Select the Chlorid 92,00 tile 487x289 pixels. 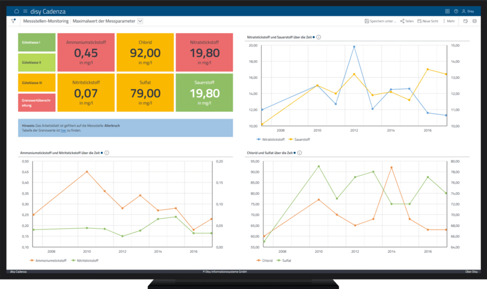[145, 52]
